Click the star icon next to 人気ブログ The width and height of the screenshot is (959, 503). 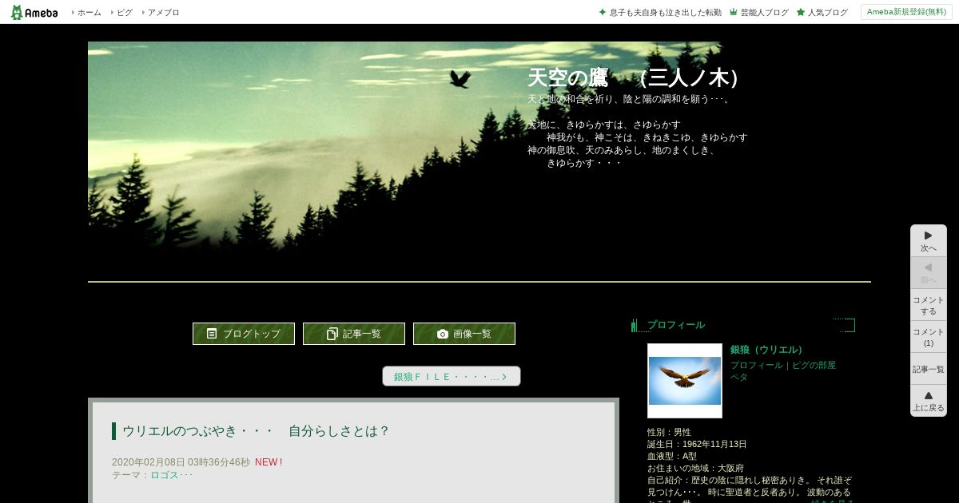[x=800, y=13]
